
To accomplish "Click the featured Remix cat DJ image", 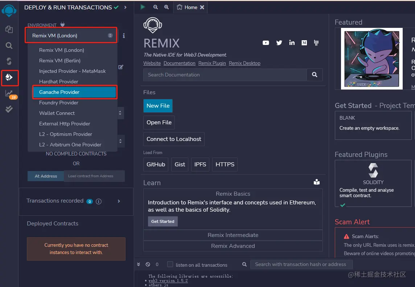I will tap(371, 59).
